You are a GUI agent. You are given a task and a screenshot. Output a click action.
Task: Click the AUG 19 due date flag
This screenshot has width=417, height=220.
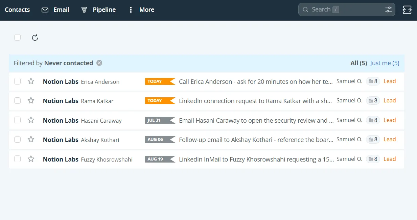[x=160, y=159]
